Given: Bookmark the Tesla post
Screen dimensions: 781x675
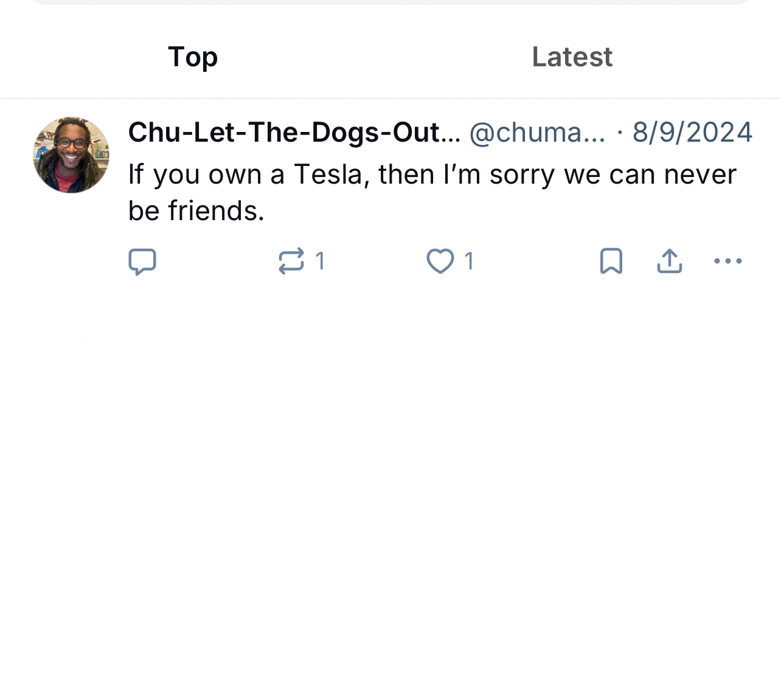Looking at the screenshot, I should [x=611, y=261].
